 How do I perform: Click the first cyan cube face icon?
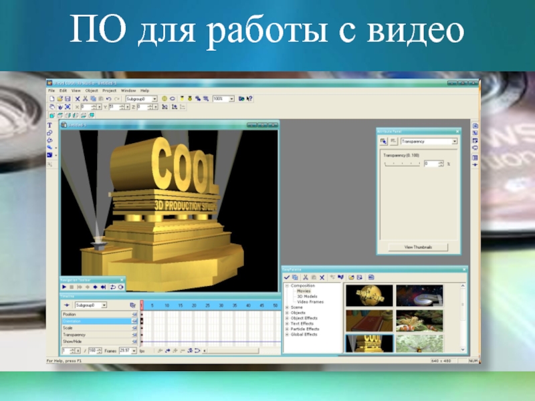tap(52, 115)
